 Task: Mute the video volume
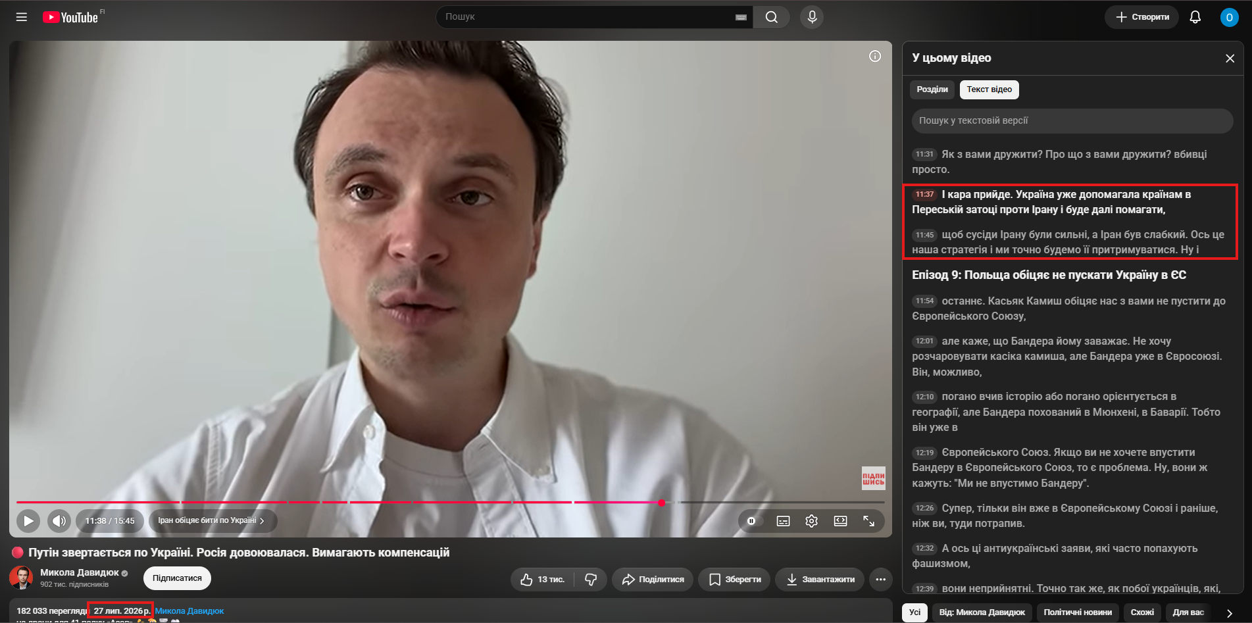coord(59,521)
